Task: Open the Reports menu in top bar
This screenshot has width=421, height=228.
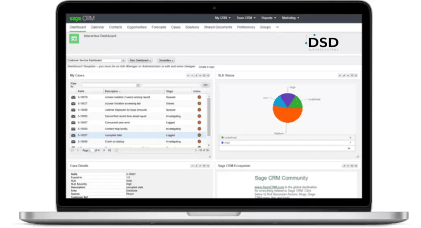Action: [x=269, y=18]
